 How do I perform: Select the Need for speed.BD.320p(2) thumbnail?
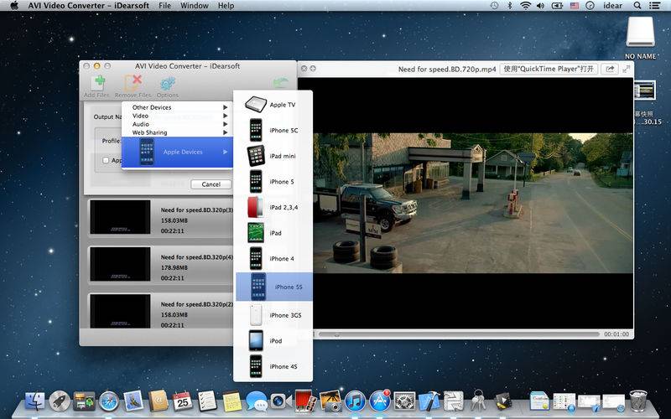click(120, 311)
